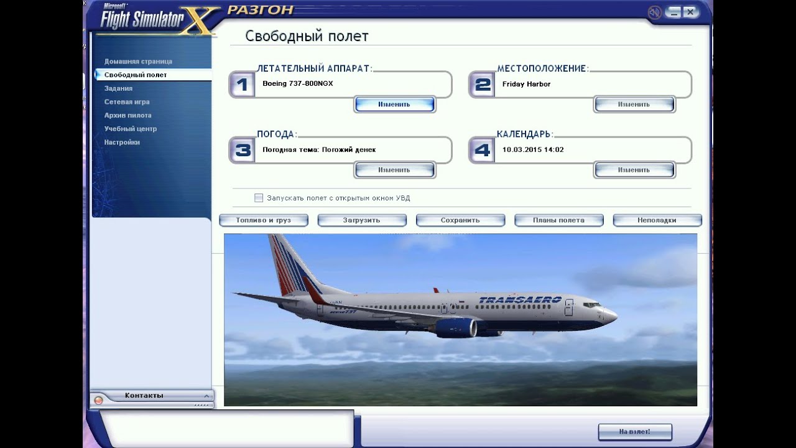Open Домашняя страница in sidebar

pyautogui.click(x=138, y=62)
